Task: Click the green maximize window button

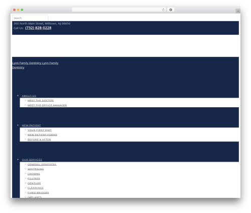Action: click(22, 10)
